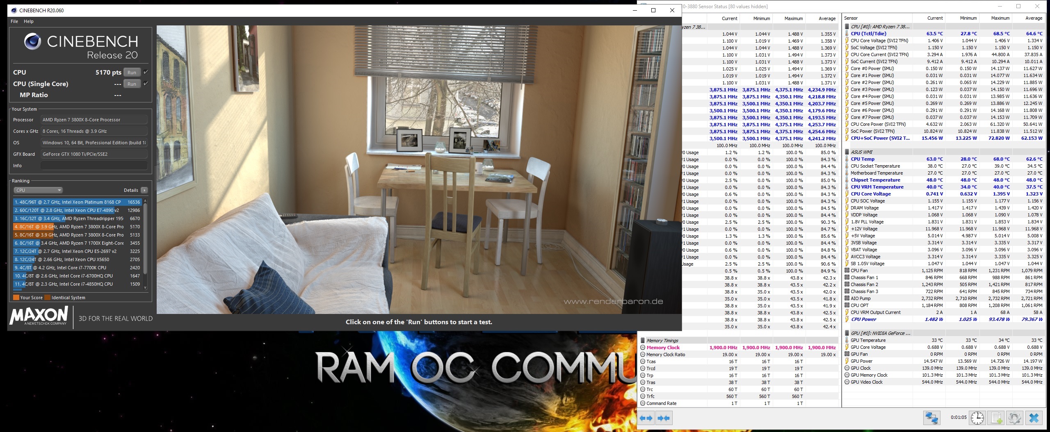Screen dimensions: 1050x432
Task: Click the Identical System brown swatch
Action: [47, 298]
